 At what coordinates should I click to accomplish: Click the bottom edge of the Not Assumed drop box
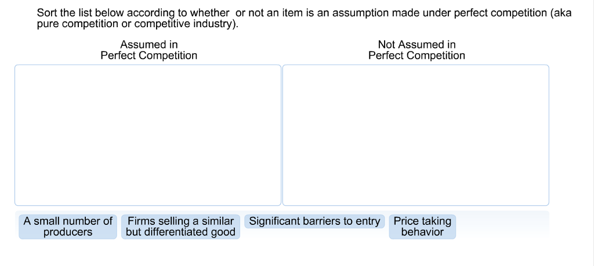click(415, 205)
